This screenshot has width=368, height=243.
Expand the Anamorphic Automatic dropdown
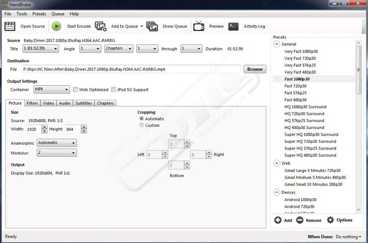coord(57,143)
